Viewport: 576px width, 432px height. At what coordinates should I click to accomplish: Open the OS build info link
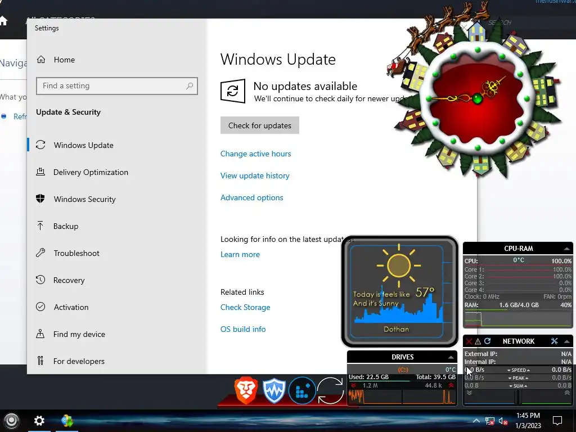tap(243, 329)
